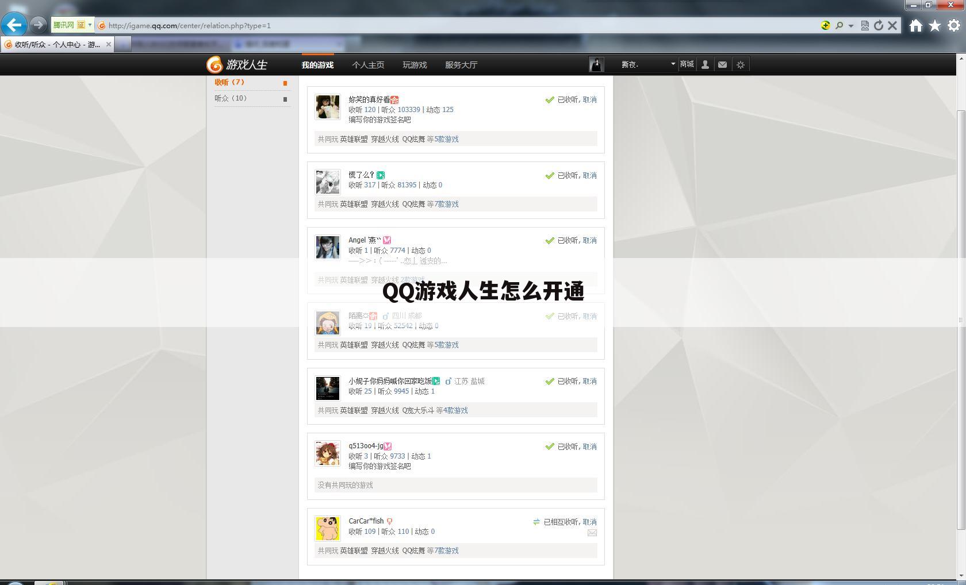Open 小妮子你妈妈喊你回家吃饭 profile name
The height and width of the screenshot is (585, 966).
[x=390, y=381]
